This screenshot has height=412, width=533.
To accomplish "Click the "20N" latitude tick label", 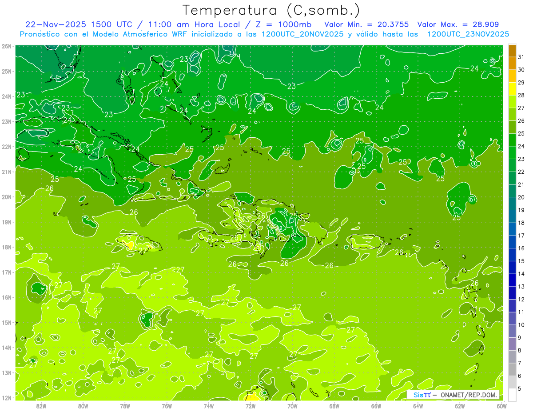I will pos(7,197).
